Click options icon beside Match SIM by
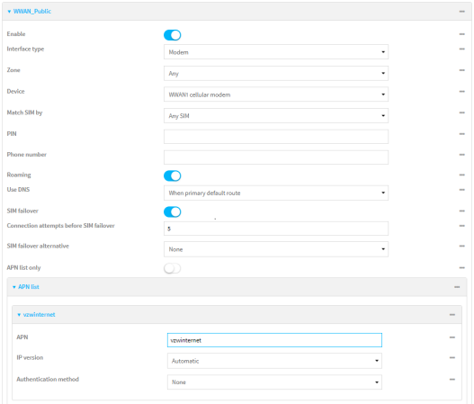 (461, 112)
